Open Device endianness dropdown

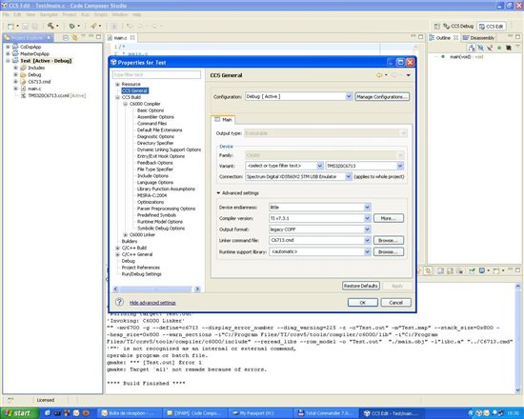tap(367, 208)
